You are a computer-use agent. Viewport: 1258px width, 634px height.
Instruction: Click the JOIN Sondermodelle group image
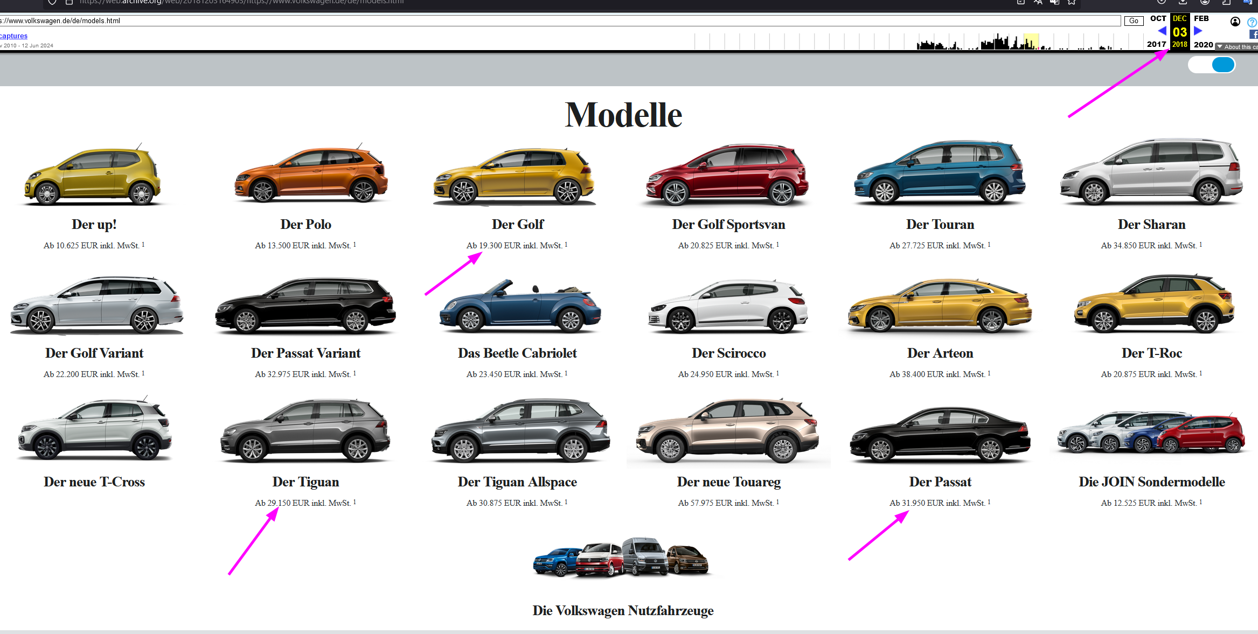(1152, 433)
